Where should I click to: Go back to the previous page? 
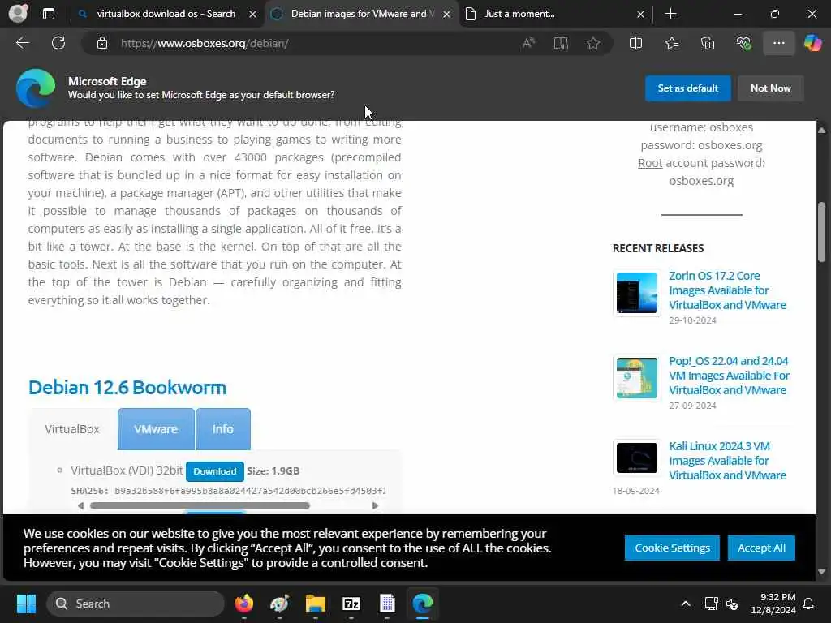click(x=23, y=43)
